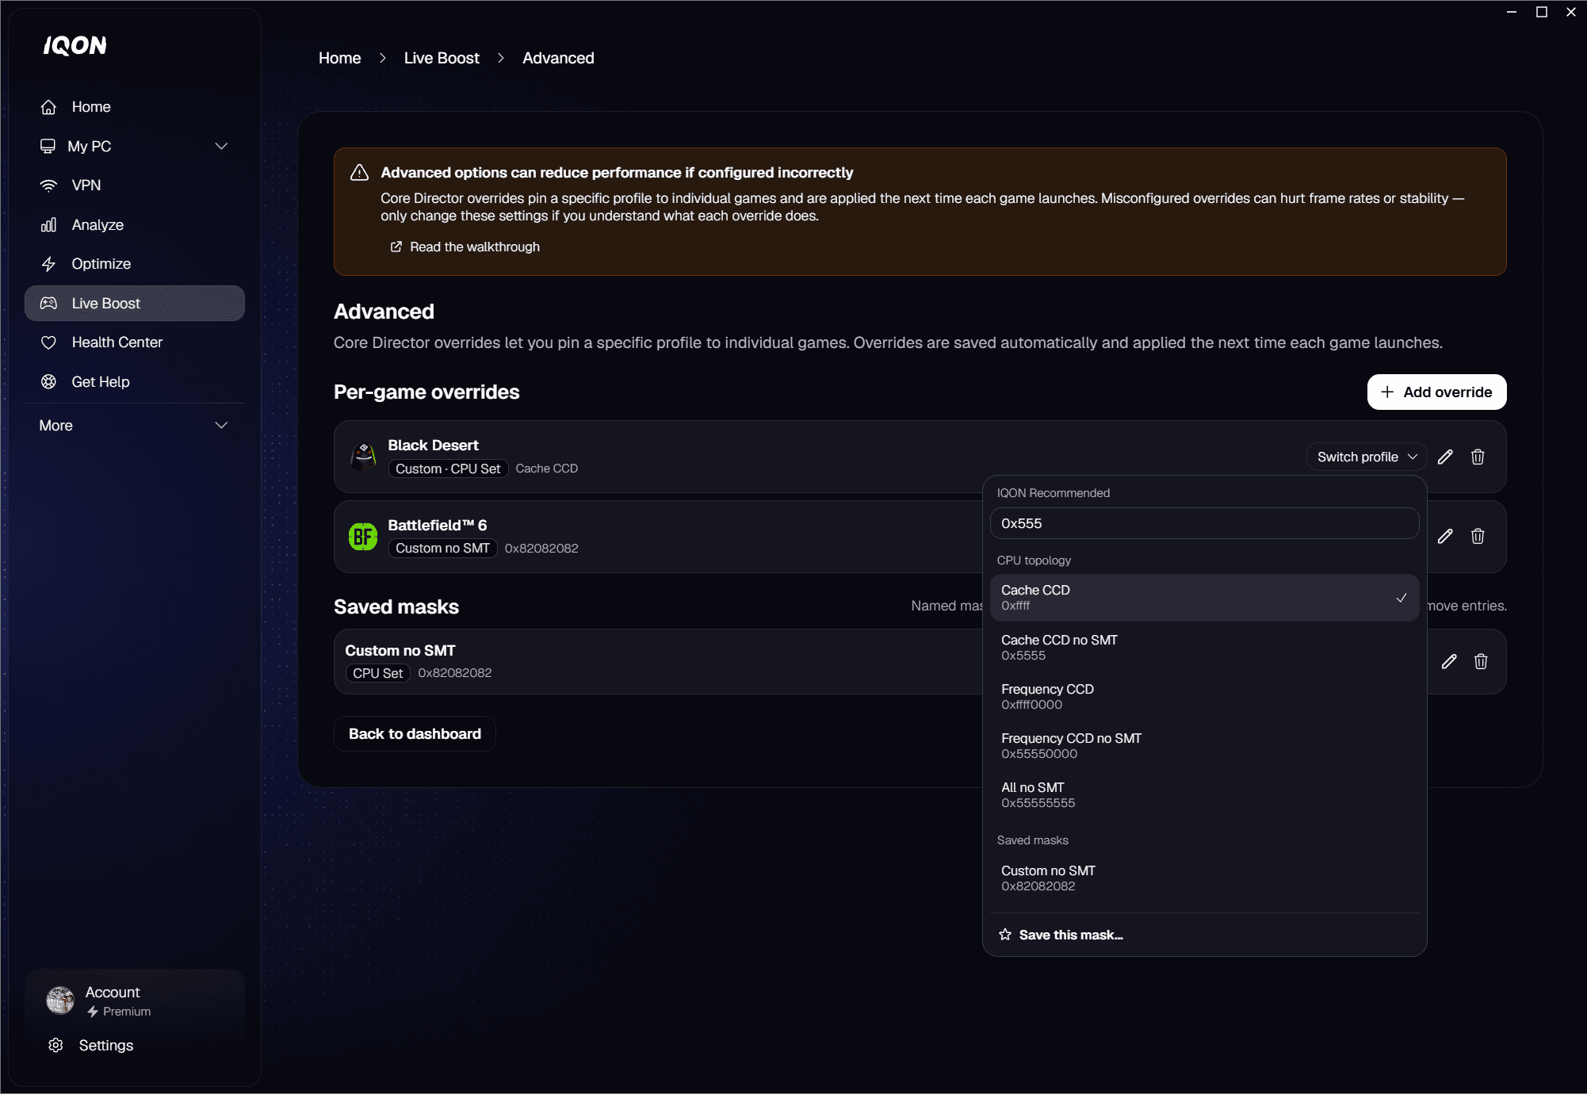Choose Frequency CCD no SMT option

coord(1204,745)
